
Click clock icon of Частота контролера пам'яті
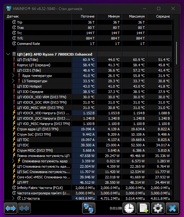point(14,193)
